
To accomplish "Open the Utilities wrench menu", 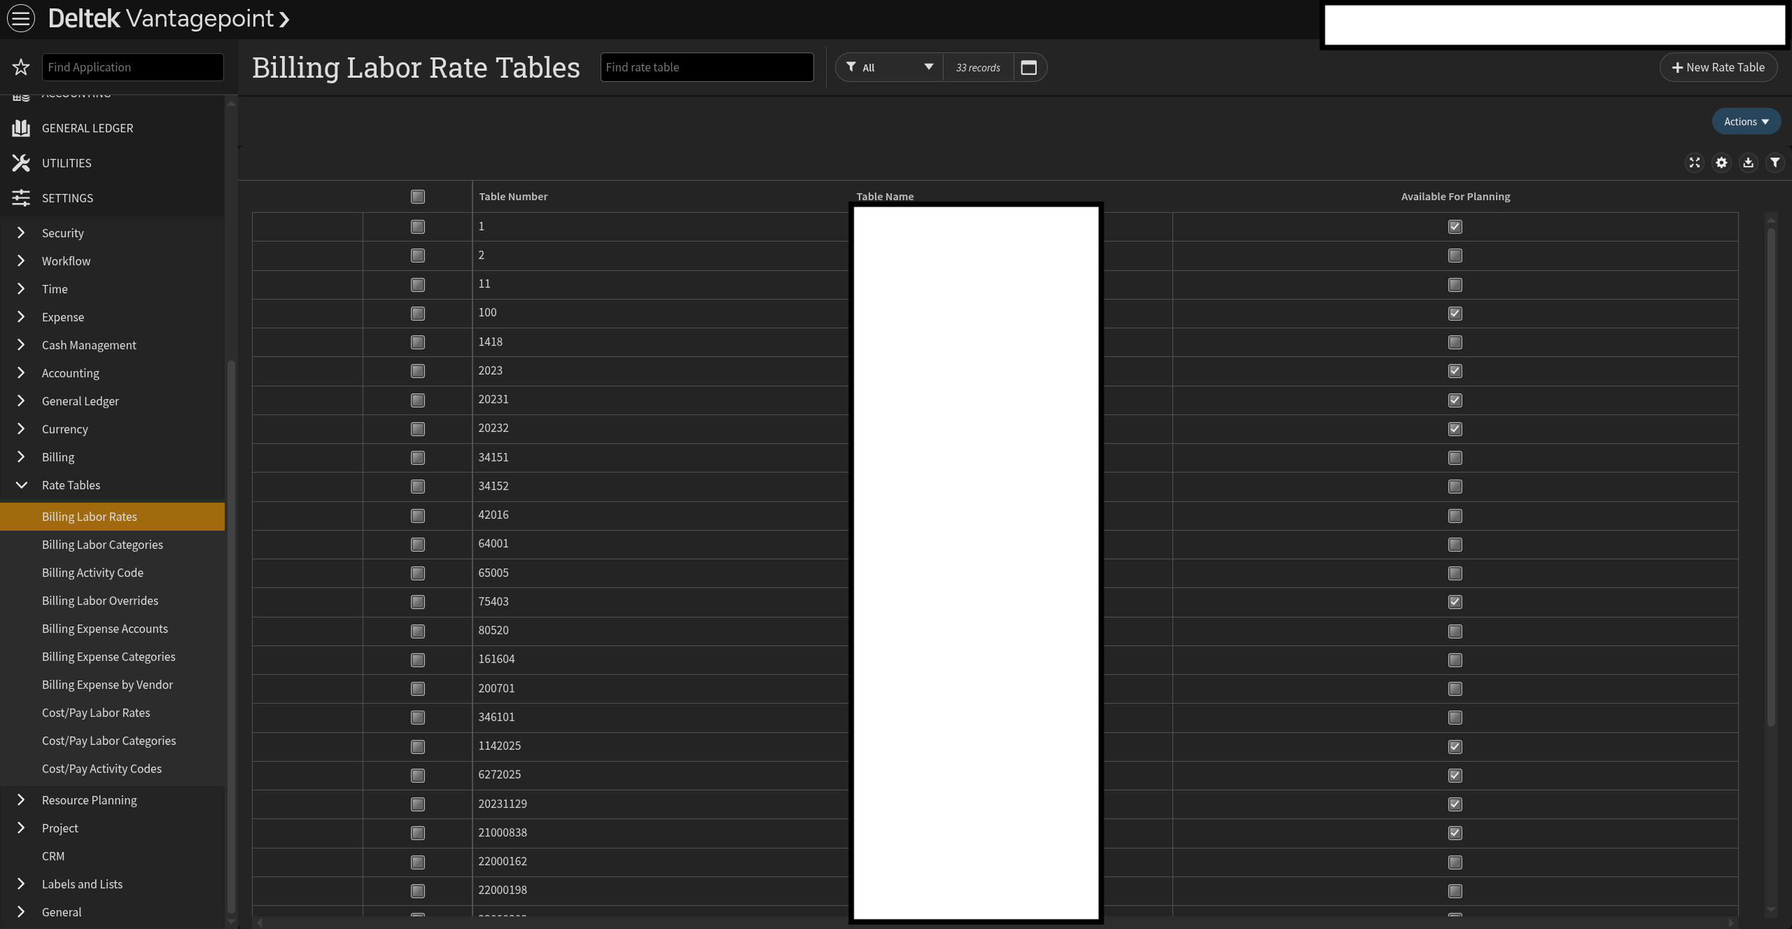I will (x=21, y=163).
